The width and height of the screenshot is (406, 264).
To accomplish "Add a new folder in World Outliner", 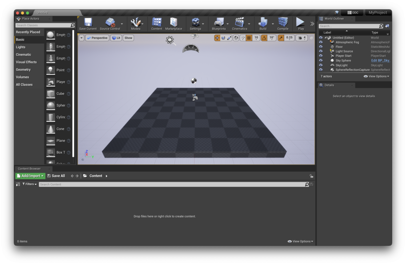I will 387,26.
